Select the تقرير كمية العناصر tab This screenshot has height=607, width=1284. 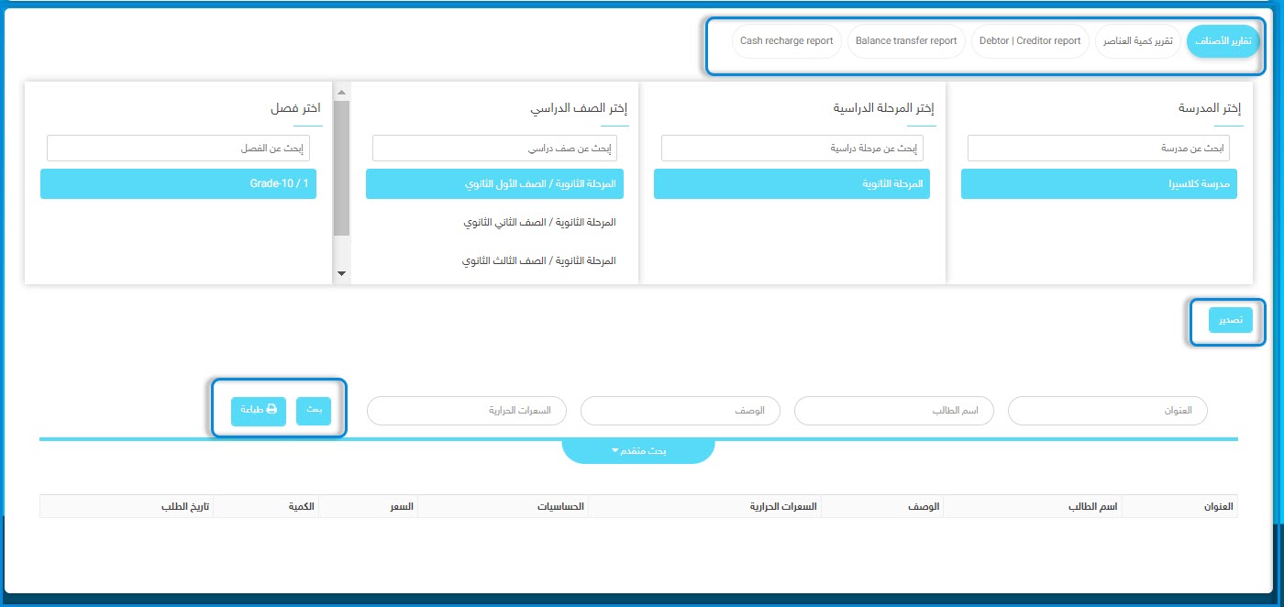pyautogui.click(x=1137, y=41)
